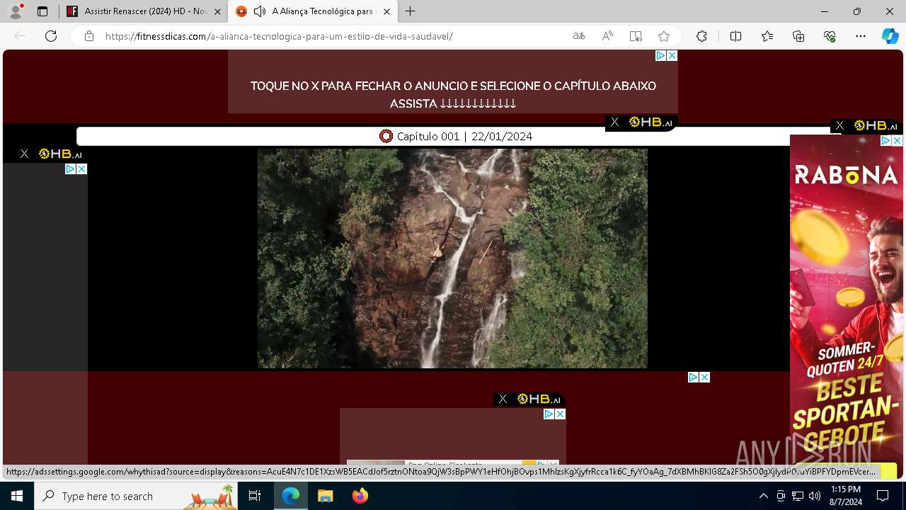Image resolution: width=906 pixels, height=510 pixels.
Task: Open the Copilot sidebar
Action: [890, 36]
